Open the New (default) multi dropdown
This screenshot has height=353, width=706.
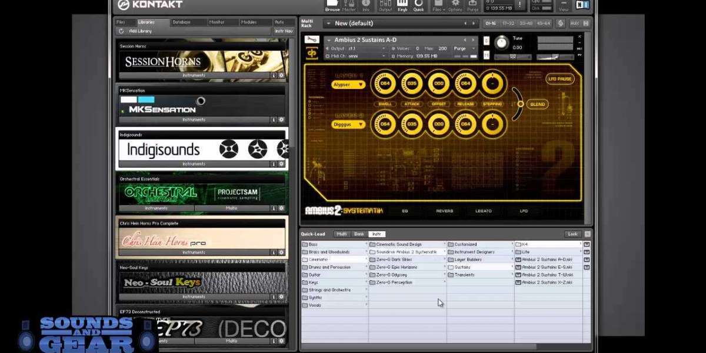coord(402,24)
